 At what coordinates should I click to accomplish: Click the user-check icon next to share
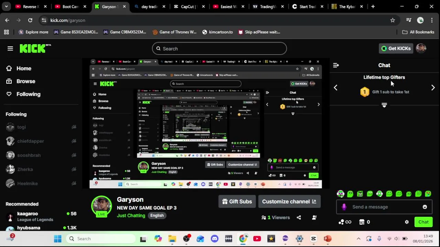pos(314,217)
